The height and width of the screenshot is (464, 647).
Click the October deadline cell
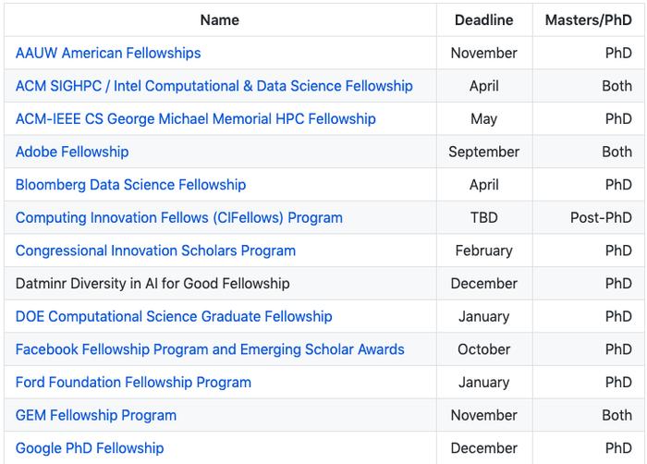[x=484, y=349]
